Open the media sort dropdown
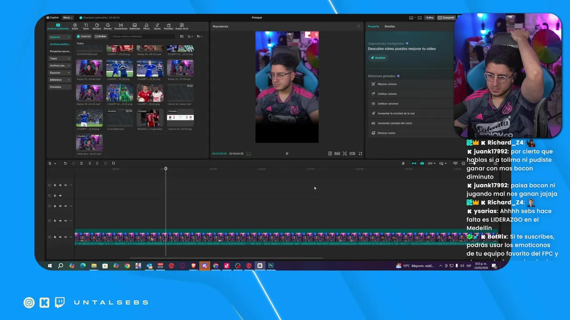The height and width of the screenshot is (320, 570). (x=190, y=36)
